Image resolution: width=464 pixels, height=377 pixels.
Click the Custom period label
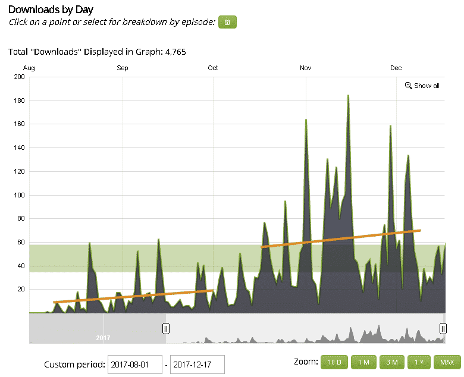74,365
